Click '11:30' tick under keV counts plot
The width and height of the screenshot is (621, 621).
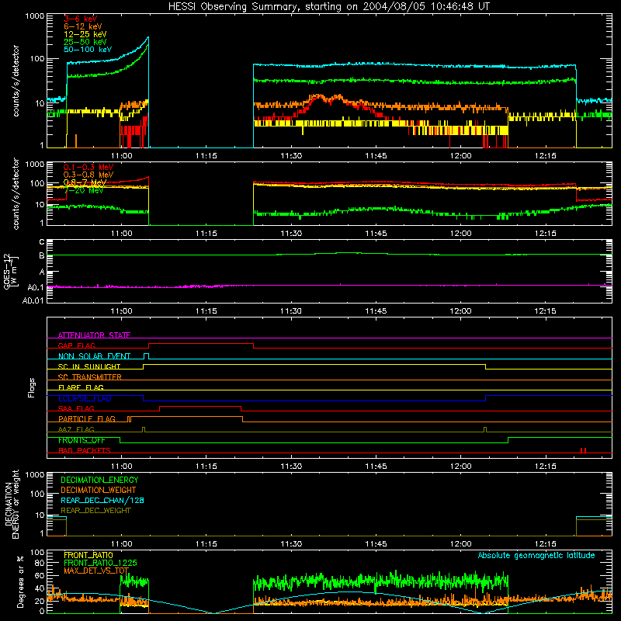291,156
